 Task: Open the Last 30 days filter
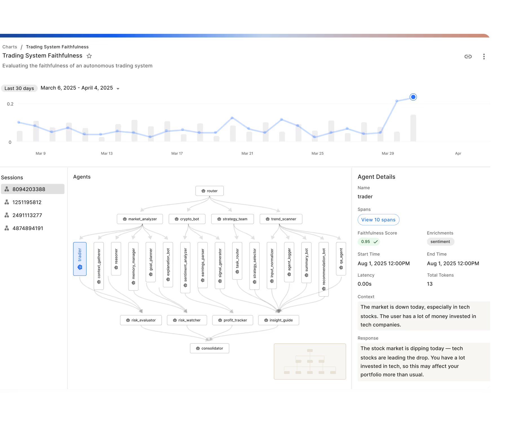point(19,88)
